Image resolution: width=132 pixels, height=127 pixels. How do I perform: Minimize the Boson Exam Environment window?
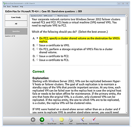click(119, 4)
